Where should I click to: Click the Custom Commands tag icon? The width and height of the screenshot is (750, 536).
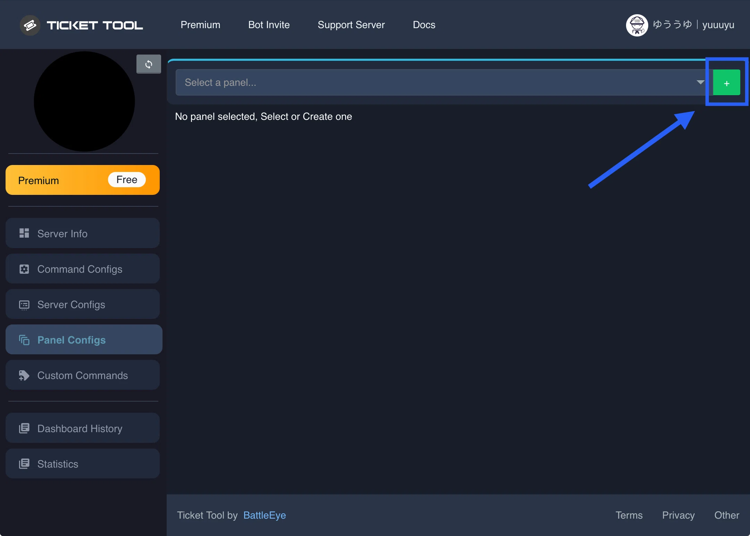click(24, 375)
